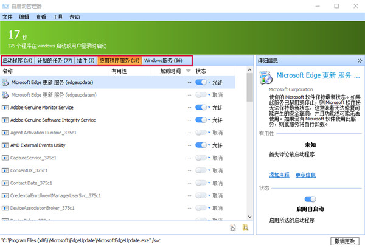Open status dropdown for Agent Activation Runtime_375c1
Image resolution: width=365 pixels, height=247 pixels.
click(209, 133)
